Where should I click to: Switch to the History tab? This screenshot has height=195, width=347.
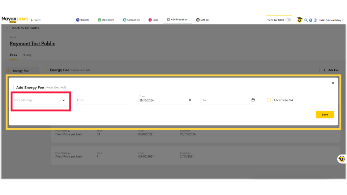pyautogui.click(x=27, y=55)
